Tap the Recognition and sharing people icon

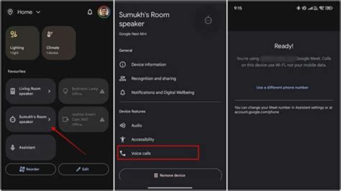[123, 78]
